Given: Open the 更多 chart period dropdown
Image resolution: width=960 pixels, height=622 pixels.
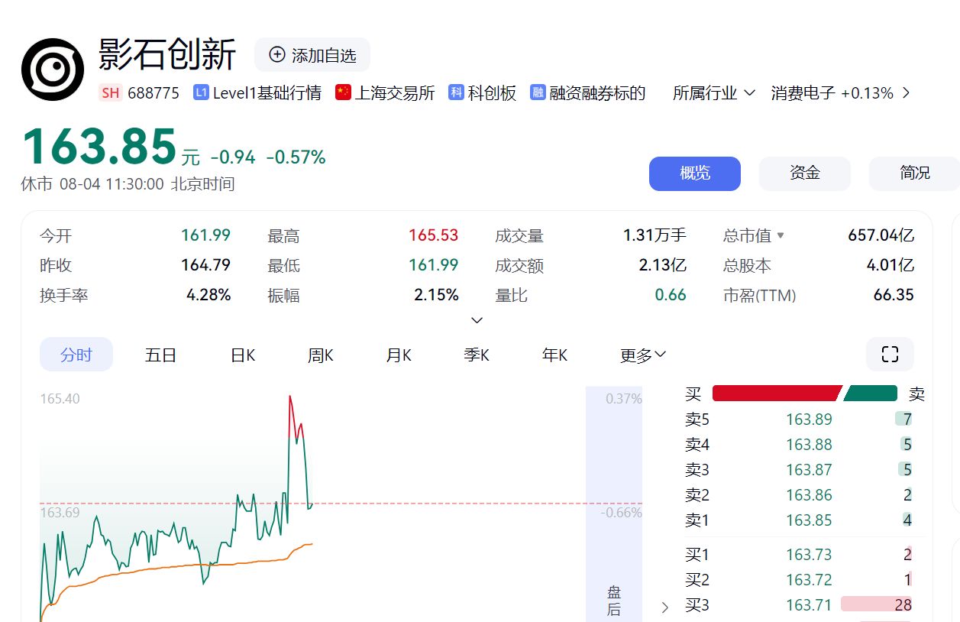Looking at the screenshot, I should (643, 355).
